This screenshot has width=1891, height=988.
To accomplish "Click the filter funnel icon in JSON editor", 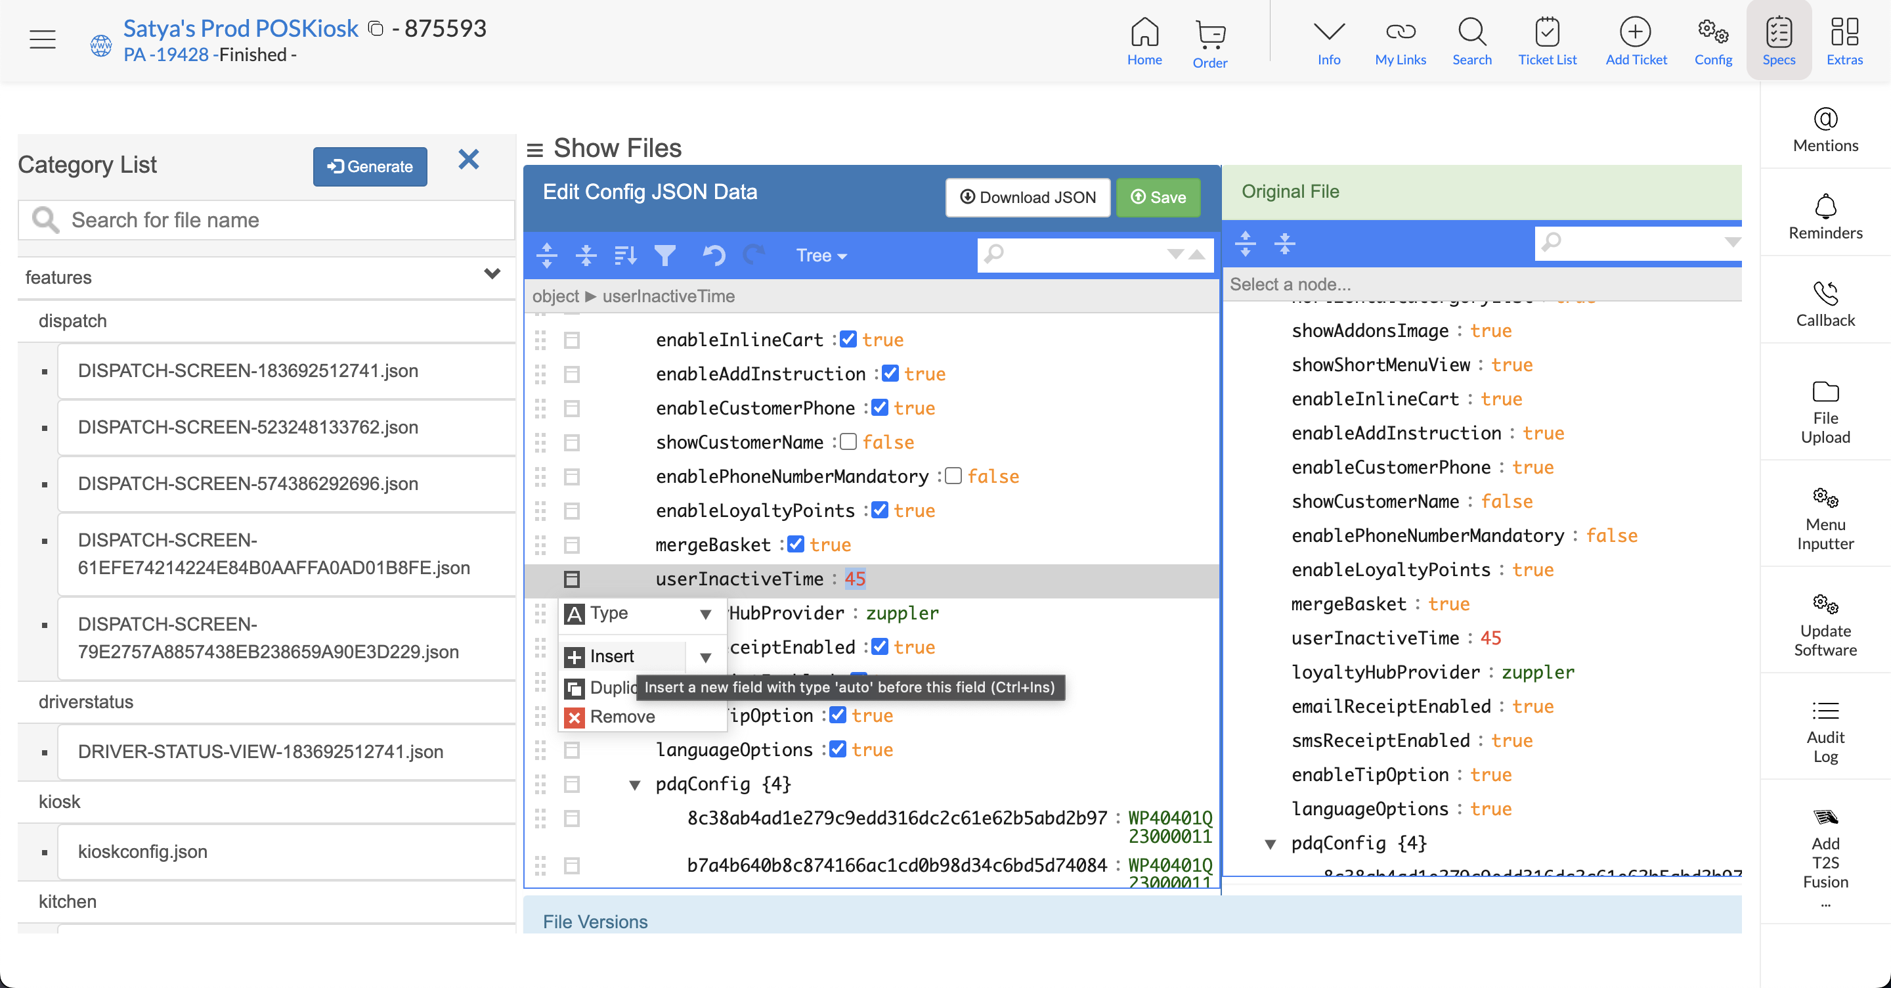I will 665,255.
